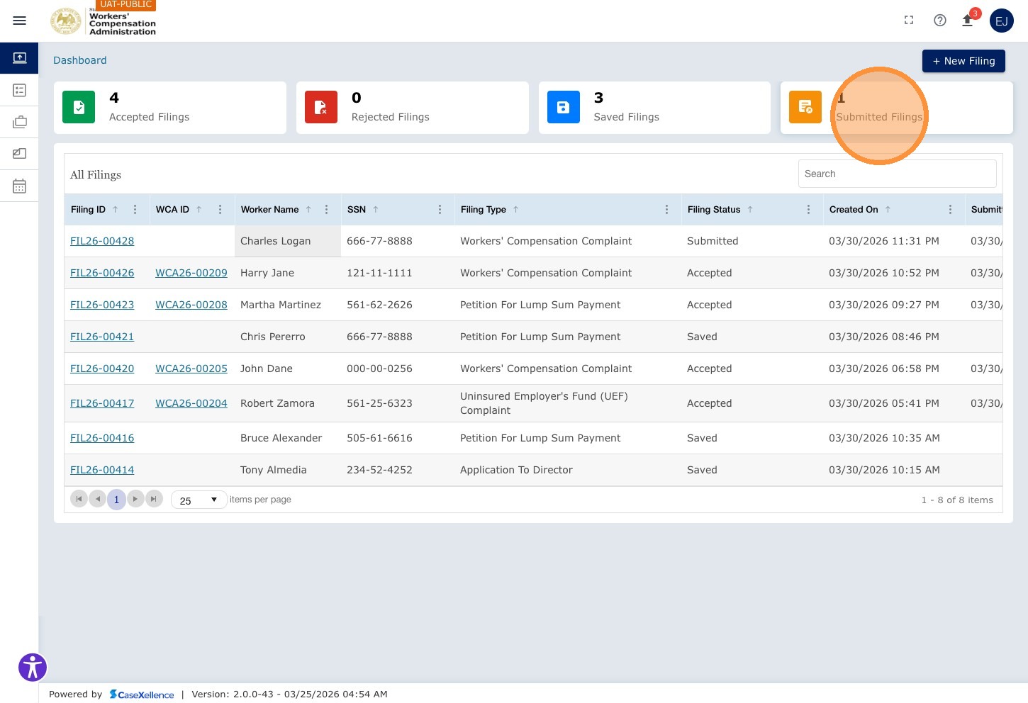1028x703 pixels.
Task: Toggle fullscreen mode icon
Action: tap(909, 21)
